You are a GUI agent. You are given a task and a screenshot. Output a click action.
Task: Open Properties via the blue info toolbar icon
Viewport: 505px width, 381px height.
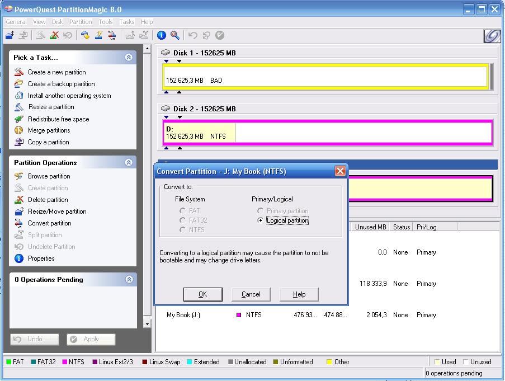click(162, 35)
